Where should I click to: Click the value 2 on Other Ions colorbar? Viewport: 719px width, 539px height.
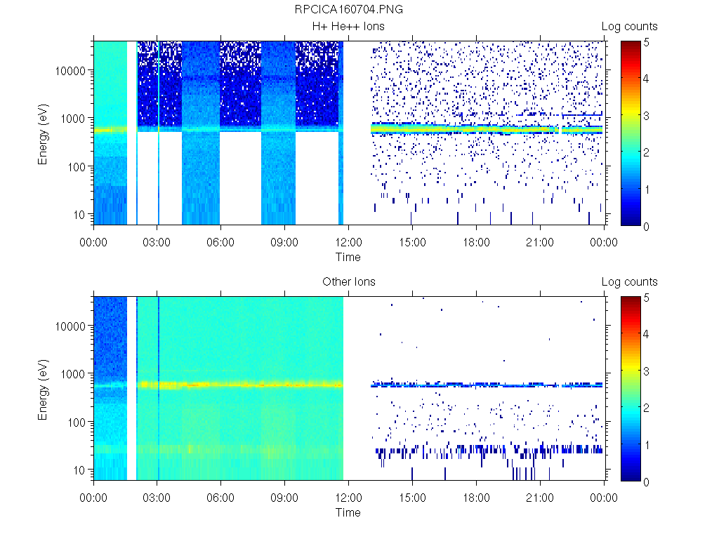tap(647, 408)
